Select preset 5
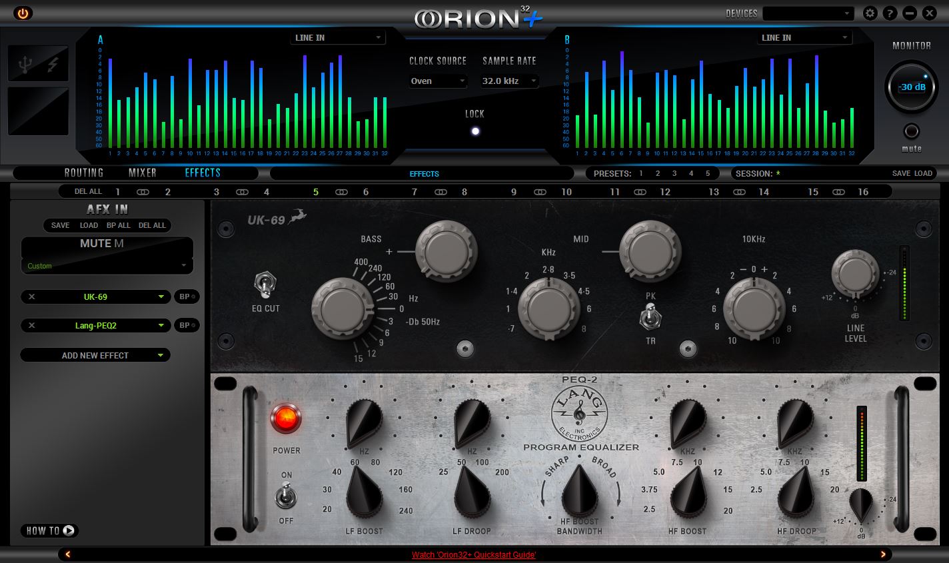 (708, 173)
